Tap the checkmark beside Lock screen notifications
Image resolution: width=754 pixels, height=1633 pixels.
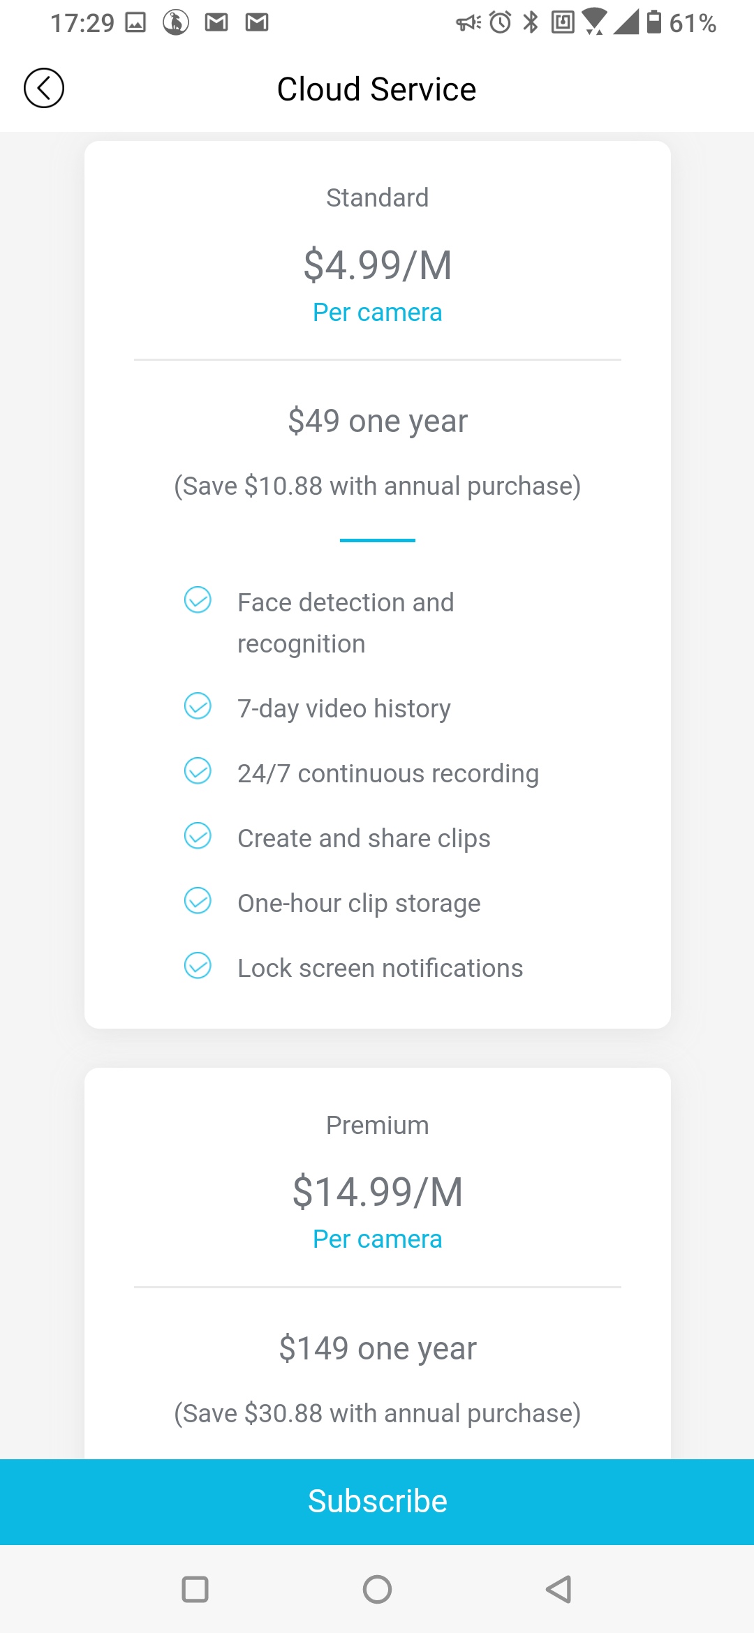pos(198,965)
